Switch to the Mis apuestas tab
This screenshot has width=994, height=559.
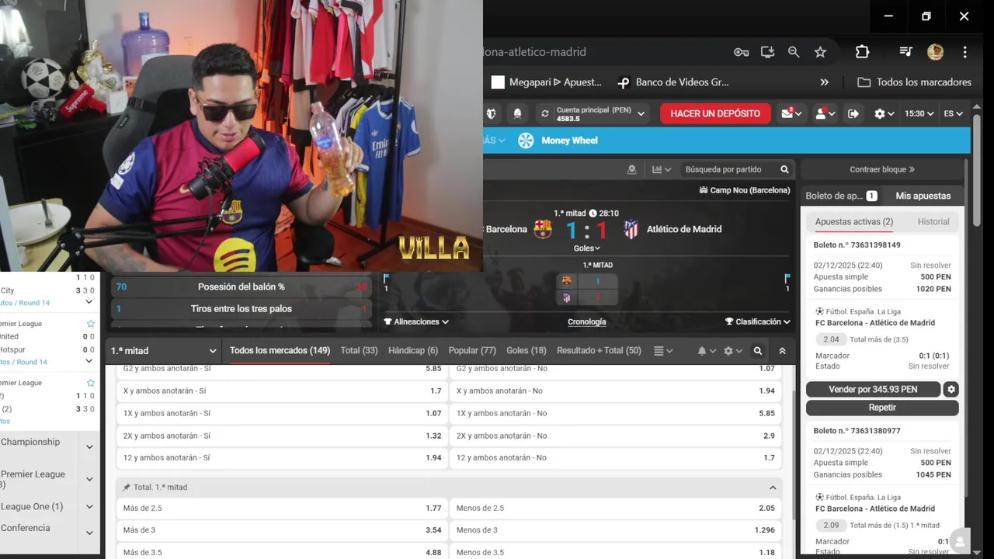coord(923,196)
